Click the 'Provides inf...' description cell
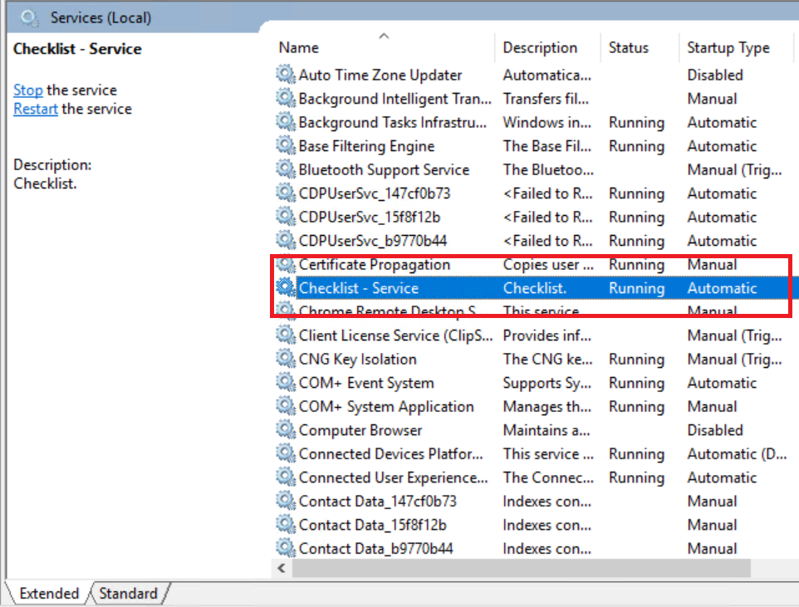Image resolution: width=799 pixels, height=607 pixels. point(547,335)
